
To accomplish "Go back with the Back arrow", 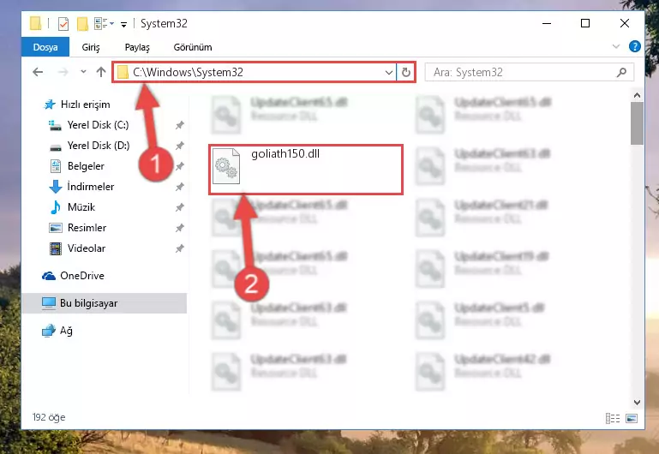I will (38, 72).
